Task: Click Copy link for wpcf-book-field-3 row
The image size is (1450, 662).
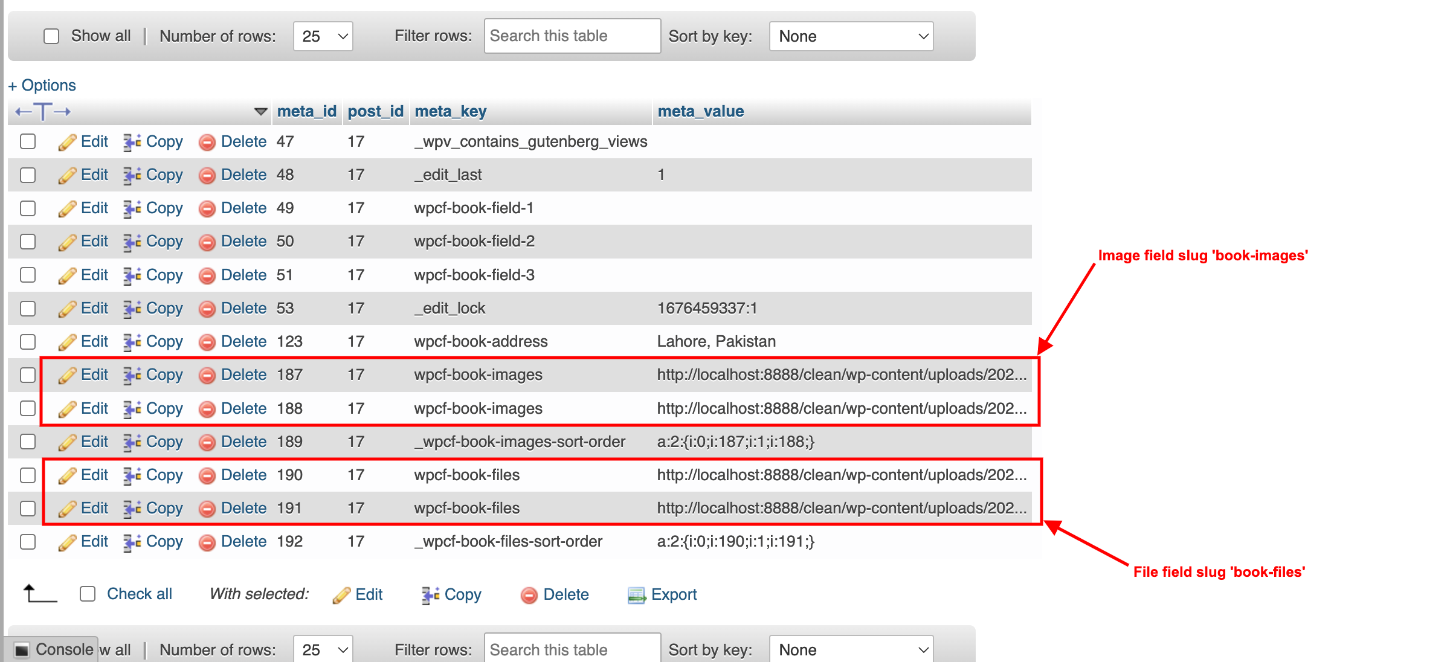Action: coord(164,275)
